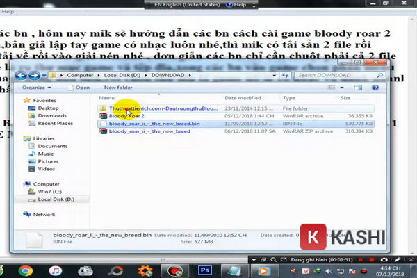Expand the arrow after Computer breadcrumb
The image size is (417, 278).
tap(99, 75)
